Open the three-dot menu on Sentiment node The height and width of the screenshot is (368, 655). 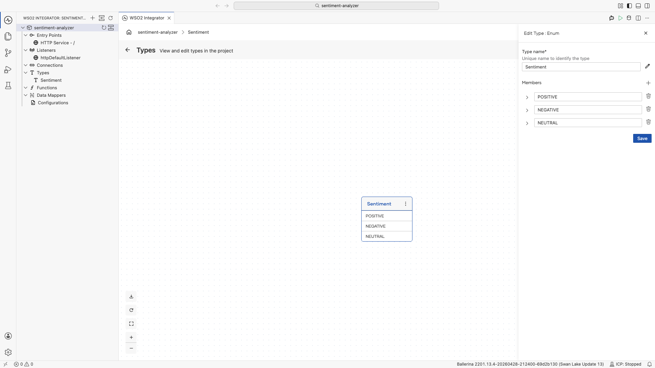click(x=406, y=204)
